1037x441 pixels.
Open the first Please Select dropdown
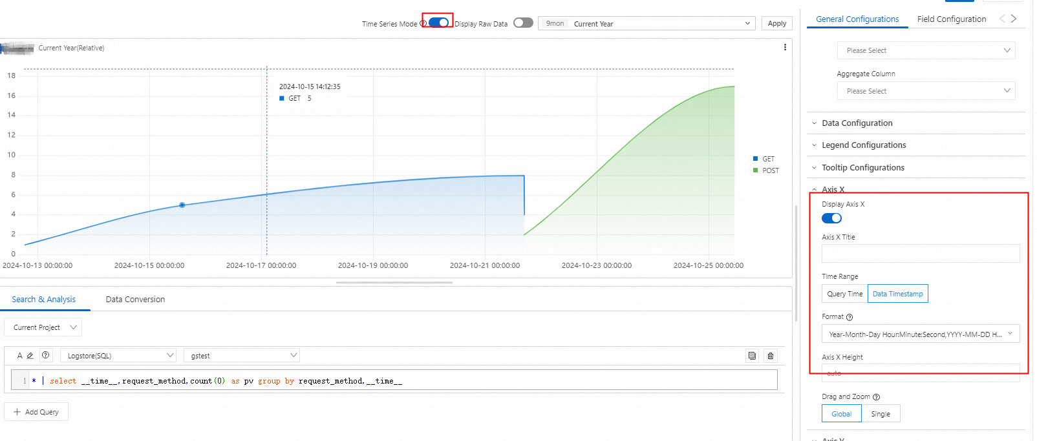point(926,50)
